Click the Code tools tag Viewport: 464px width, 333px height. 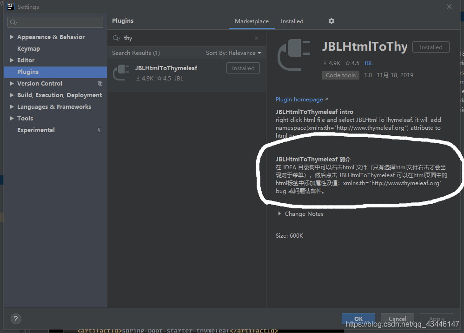[341, 75]
